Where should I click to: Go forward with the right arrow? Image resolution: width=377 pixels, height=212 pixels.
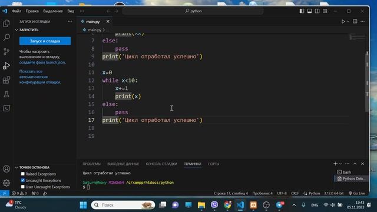pyautogui.click(x=116, y=11)
